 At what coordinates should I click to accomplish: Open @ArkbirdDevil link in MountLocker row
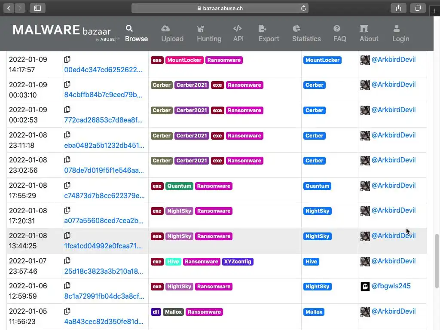[x=394, y=59]
